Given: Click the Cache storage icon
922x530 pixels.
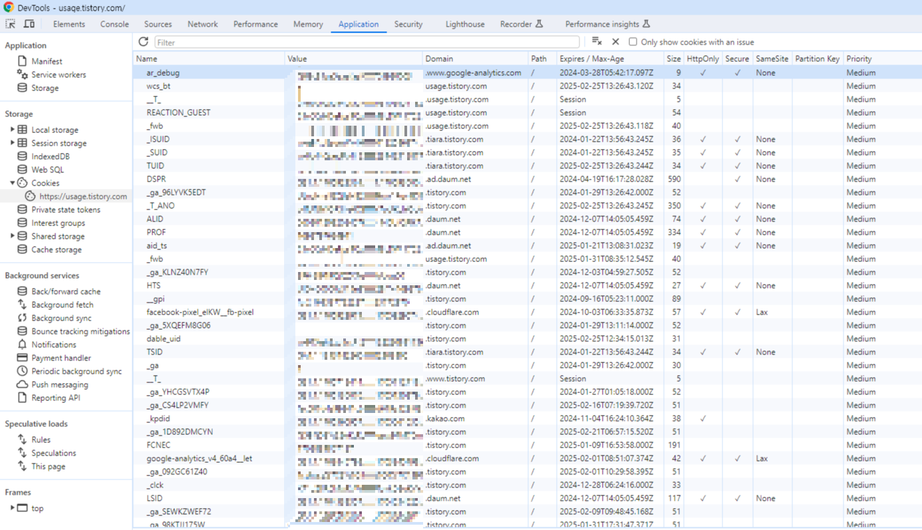Looking at the screenshot, I should pos(23,249).
